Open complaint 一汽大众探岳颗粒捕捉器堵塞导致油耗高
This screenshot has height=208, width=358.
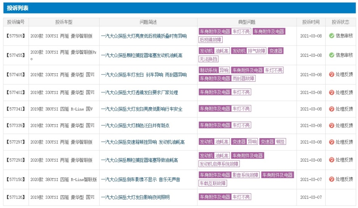pos(139,160)
